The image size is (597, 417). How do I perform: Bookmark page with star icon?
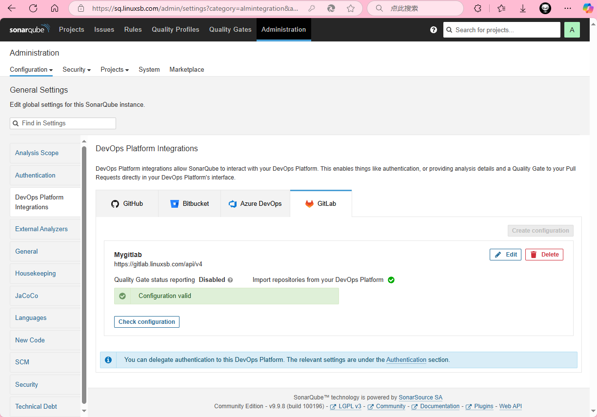coord(351,8)
